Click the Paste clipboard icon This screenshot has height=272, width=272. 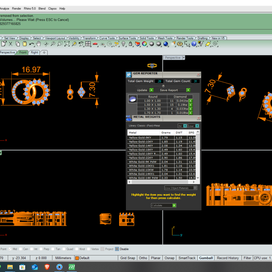click(x=25, y=44)
